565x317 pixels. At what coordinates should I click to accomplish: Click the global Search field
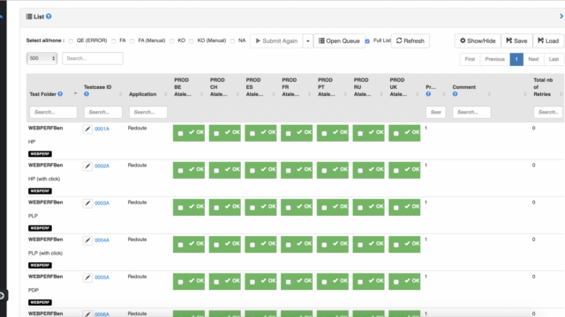click(x=93, y=58)
